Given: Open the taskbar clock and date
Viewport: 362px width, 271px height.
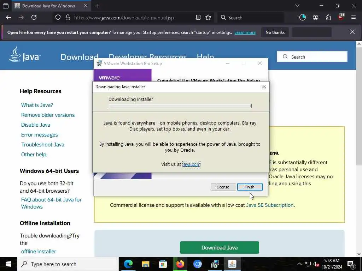Looking at the screenshot, I should [x=332, y=264].
